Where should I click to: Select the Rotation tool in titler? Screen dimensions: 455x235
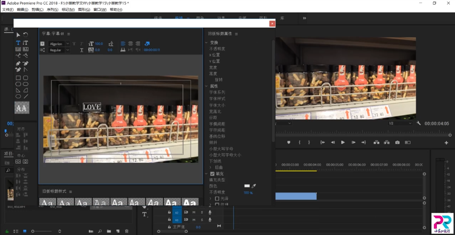coord(26,35)
